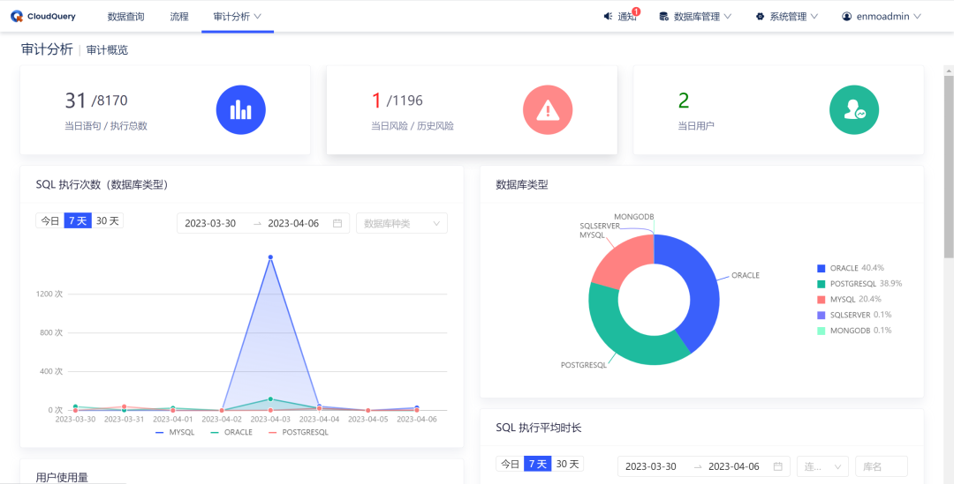Viewport: 954px width, 484px height.
Task: Select 今日 in SQL average duration panel
Action: 510,464
